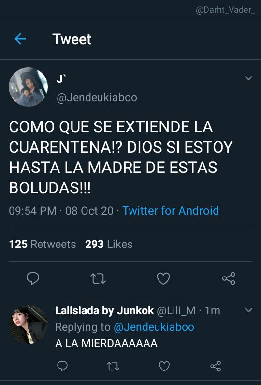Image resolution: width=261 pixels, height=385 pixels.
Task: Open @Jendeukiaboo mention in reply
Action: 154,327
